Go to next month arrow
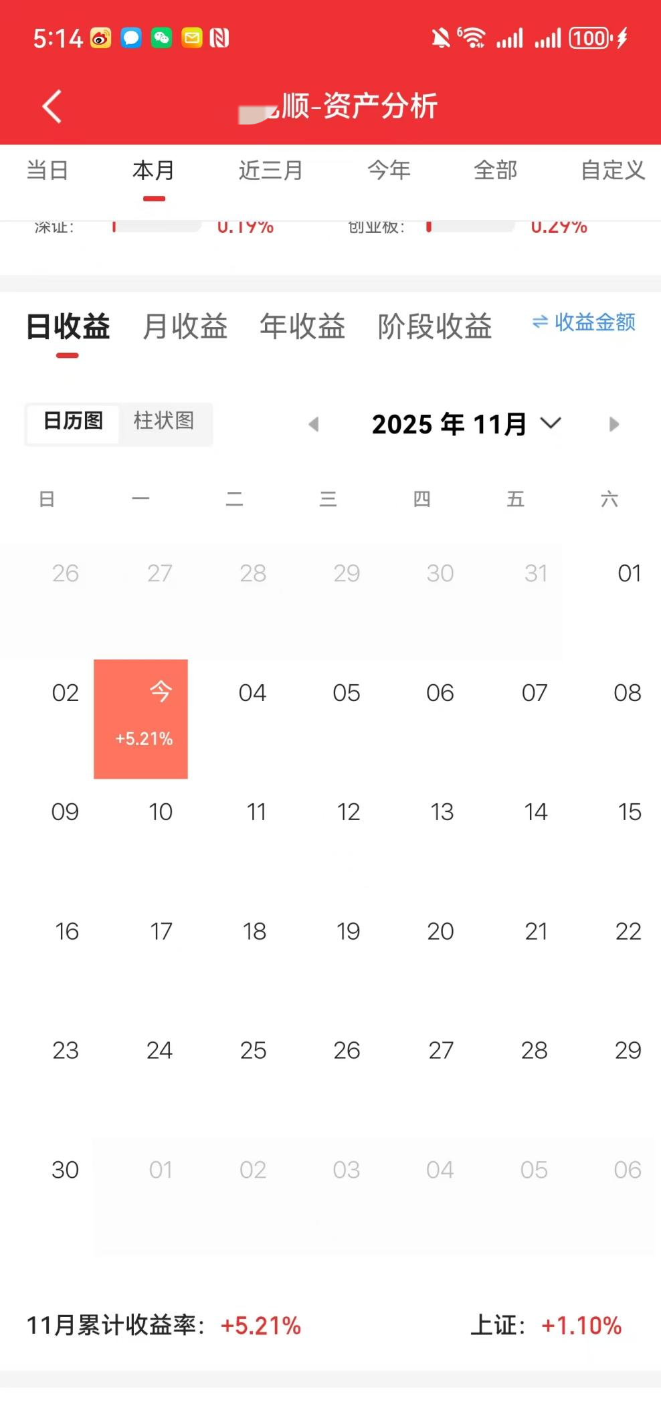The image size is (661, 1426). tap(613, 424)
